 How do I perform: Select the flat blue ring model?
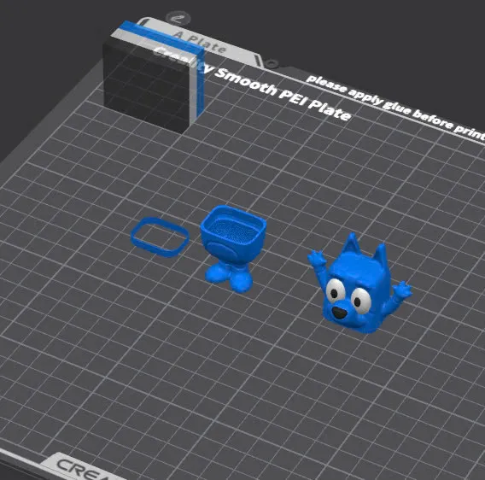160,237
